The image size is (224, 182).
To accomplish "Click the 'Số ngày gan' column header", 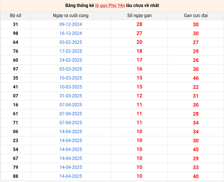I will 139,16.
